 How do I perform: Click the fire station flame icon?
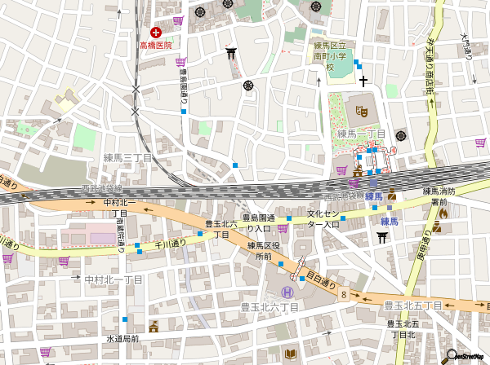(x=443, y=213)
